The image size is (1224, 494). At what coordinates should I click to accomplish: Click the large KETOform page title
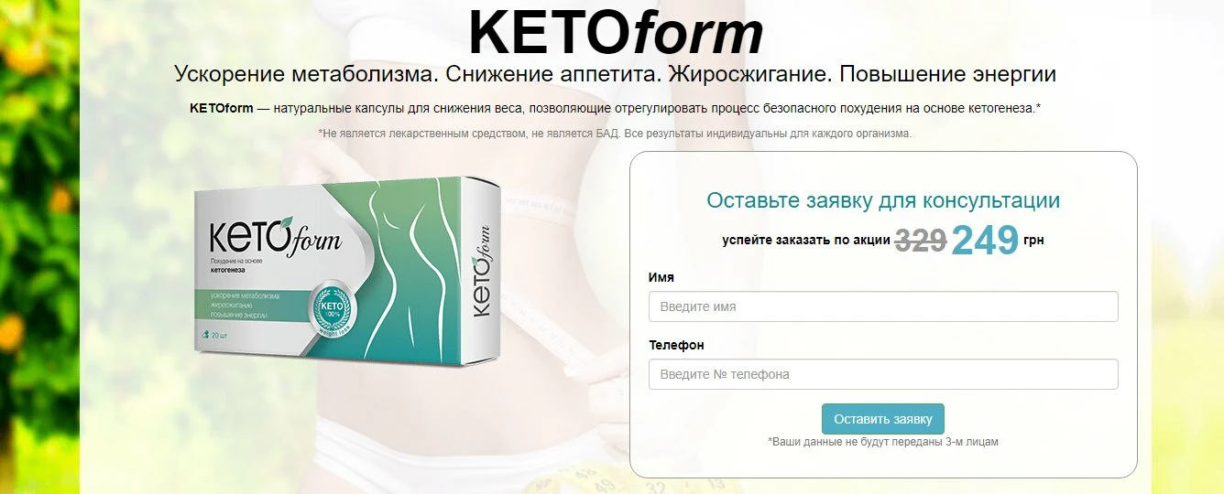click(615, 33)
